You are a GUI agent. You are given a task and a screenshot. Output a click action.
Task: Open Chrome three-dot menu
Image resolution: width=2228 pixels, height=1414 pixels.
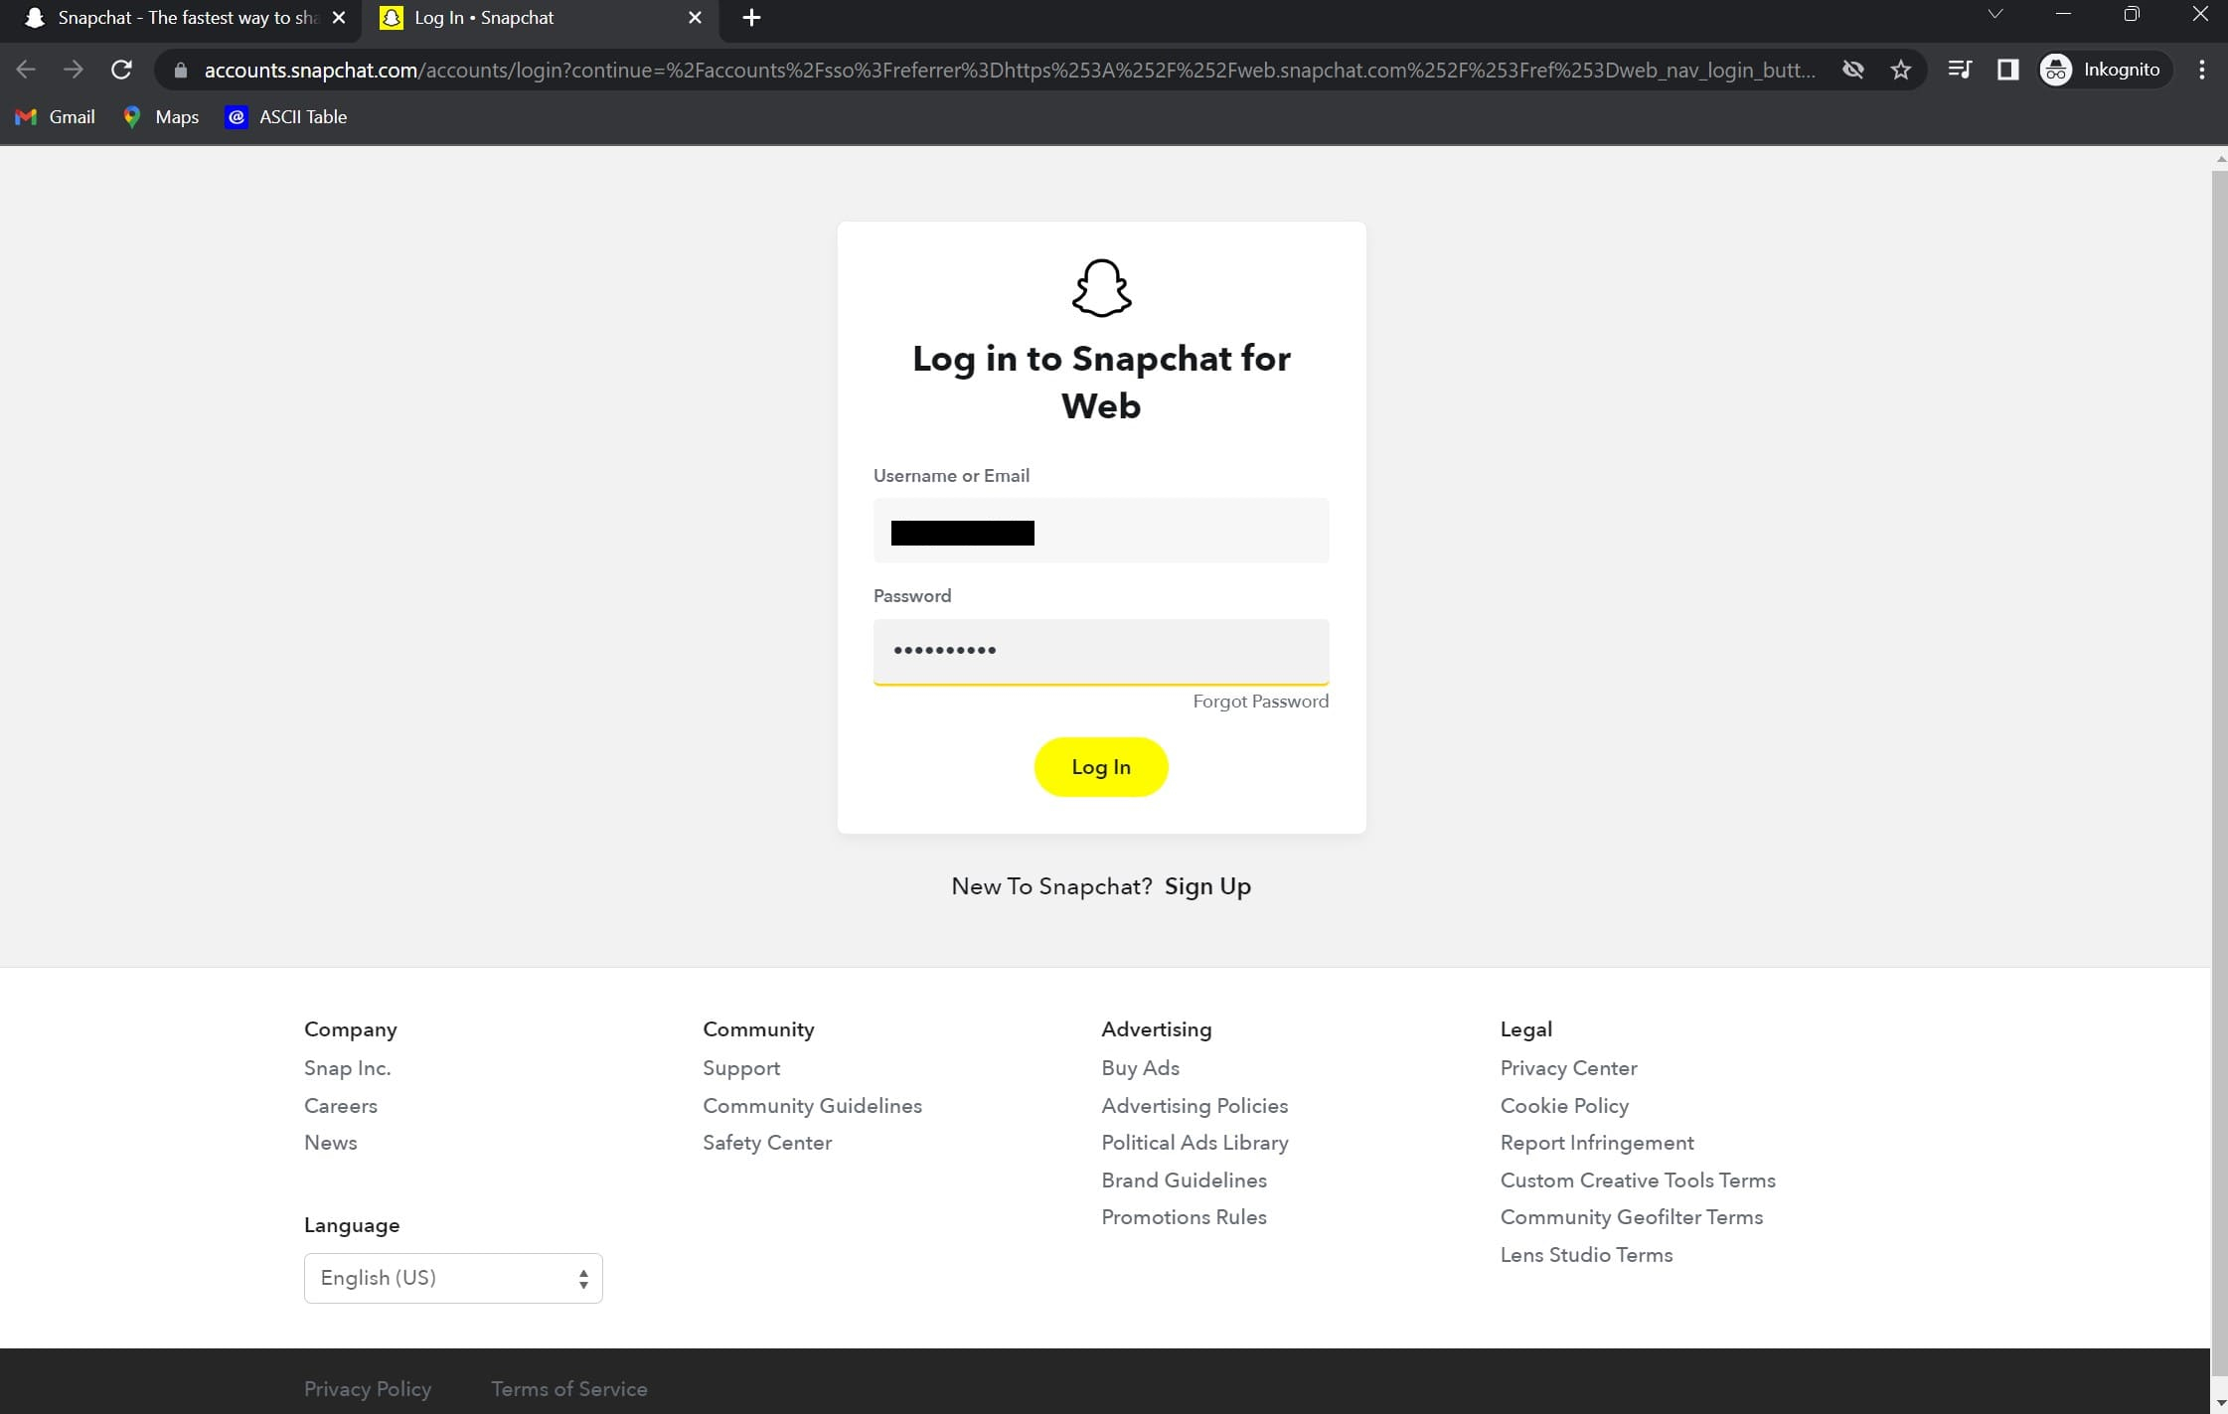(2202, 70)
